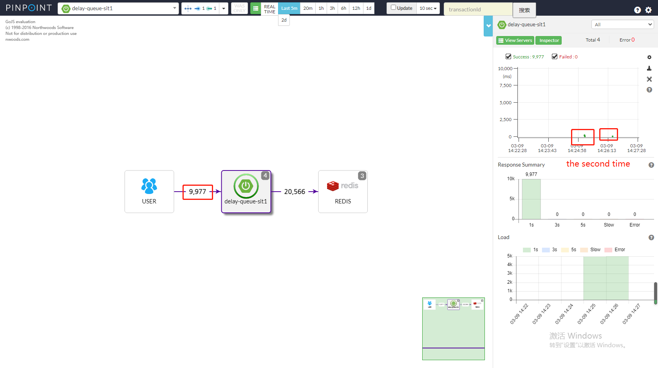The width and height of the screenshot is (658, 368).
Task: Open the delay-queue-sit1 application dropdown
Action: pos(118,8)
